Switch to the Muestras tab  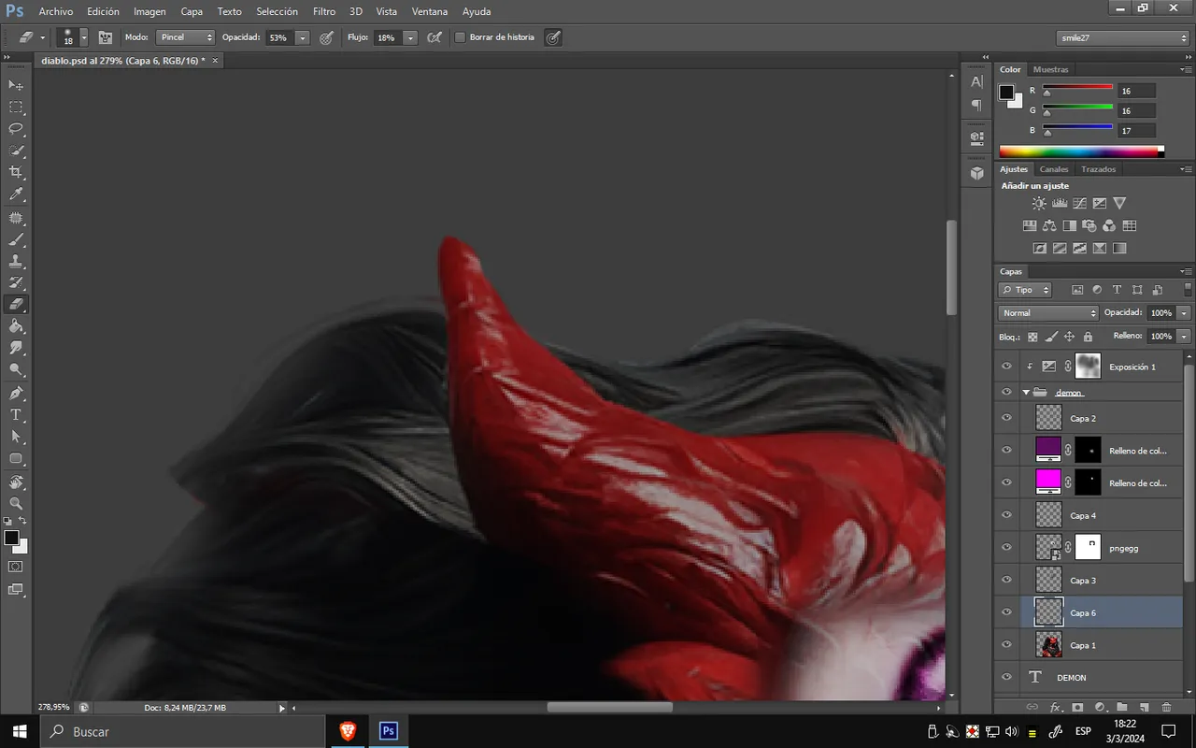click(x=1051, y=69)
